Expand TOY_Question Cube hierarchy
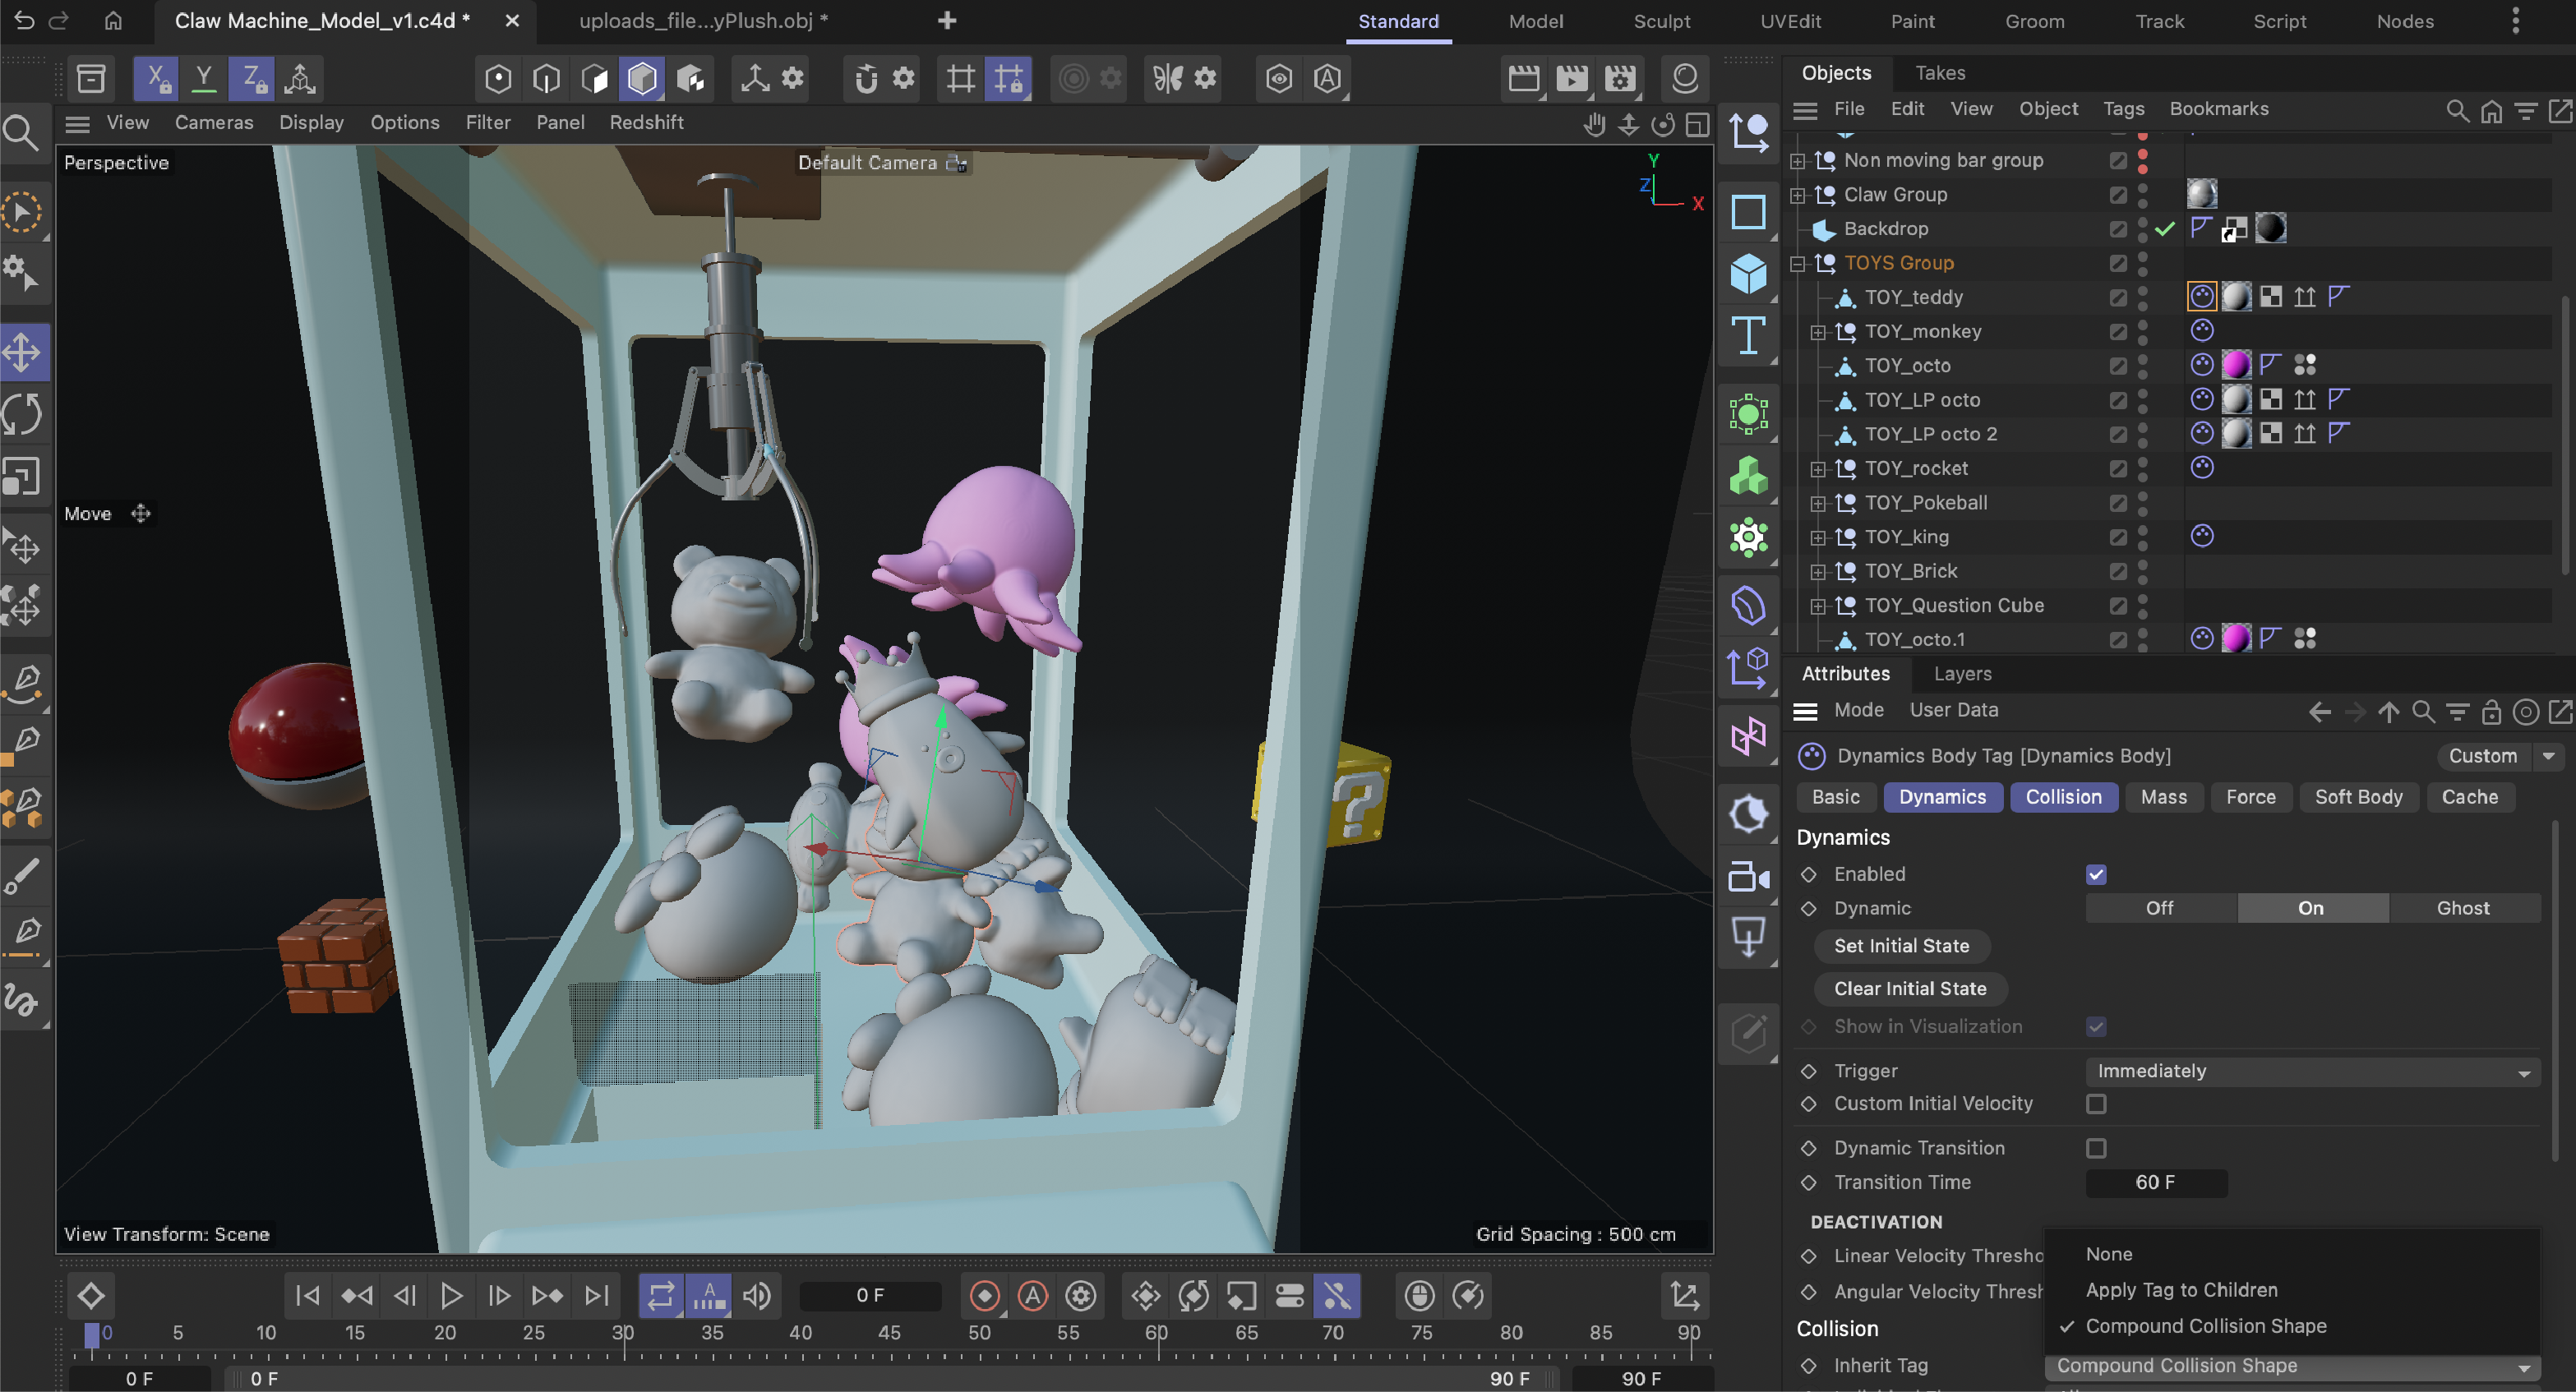Image resolution: width=2576 pixels, height=1392 pixels. click(x=1818, y=605)
